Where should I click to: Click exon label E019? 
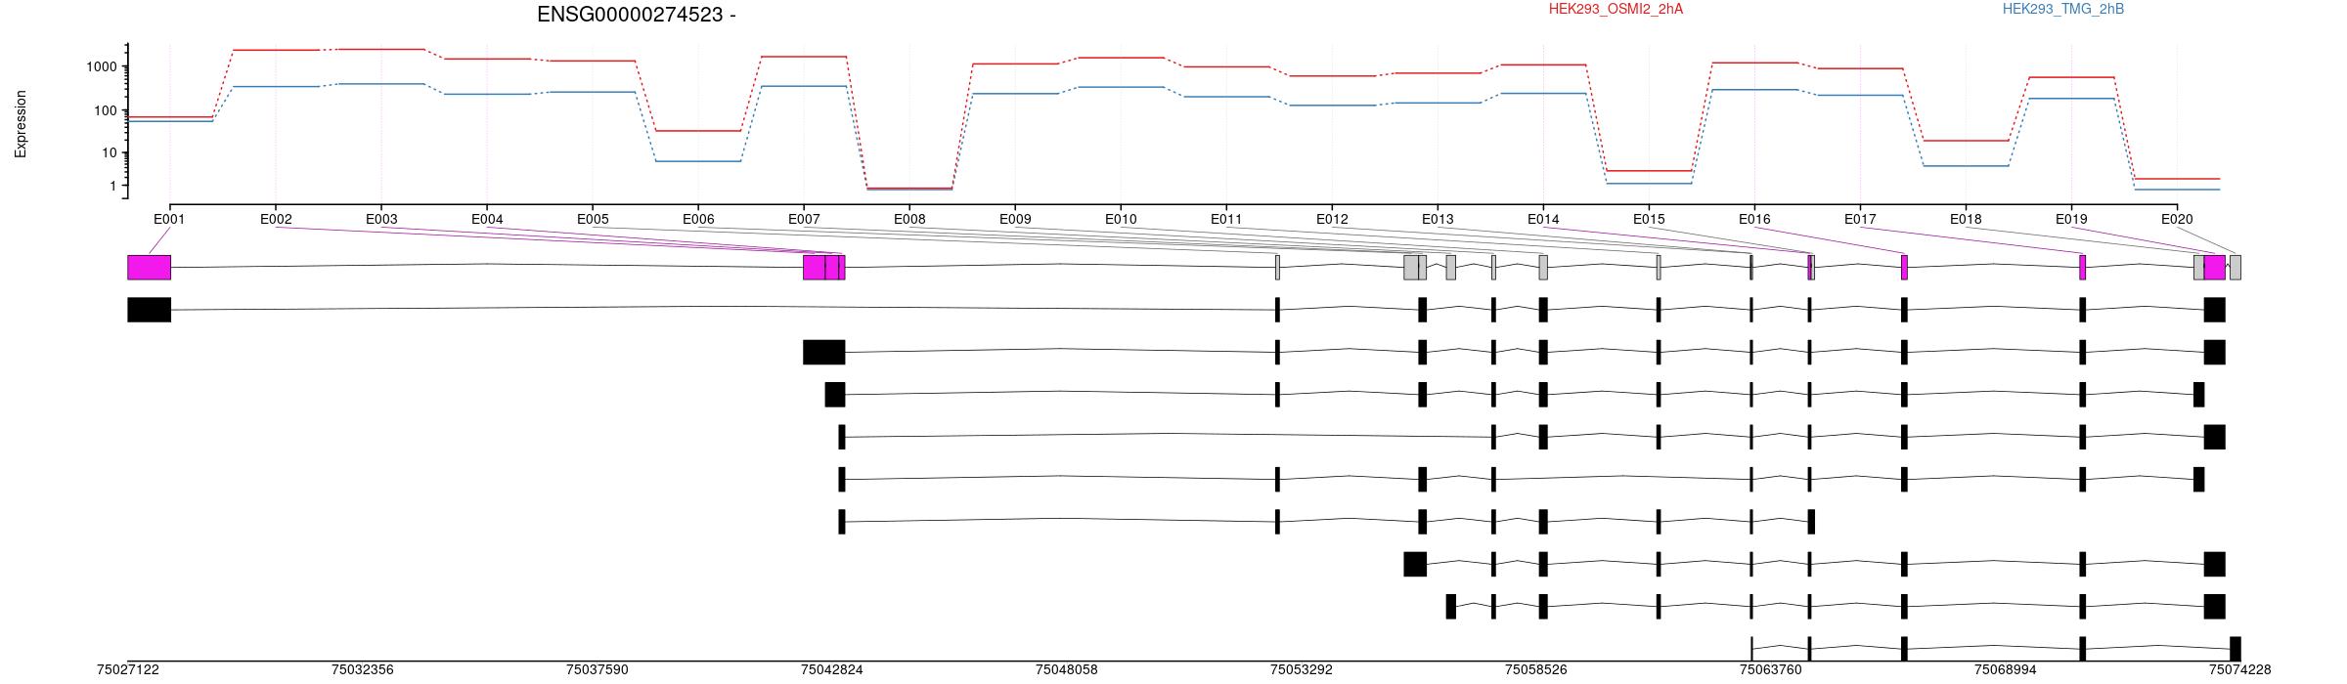click(x=2071, y=220)
